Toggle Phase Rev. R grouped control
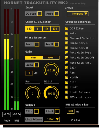Viewport: 99px width, 128px height. click(67, 48)
